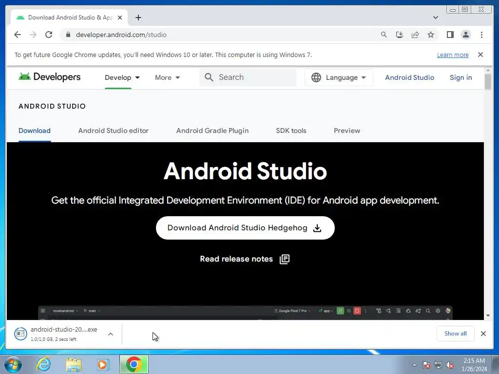This screenshot has height=374, width=499.
Task: Open the Android Studio header link
Action: click(x=409, y=77)
